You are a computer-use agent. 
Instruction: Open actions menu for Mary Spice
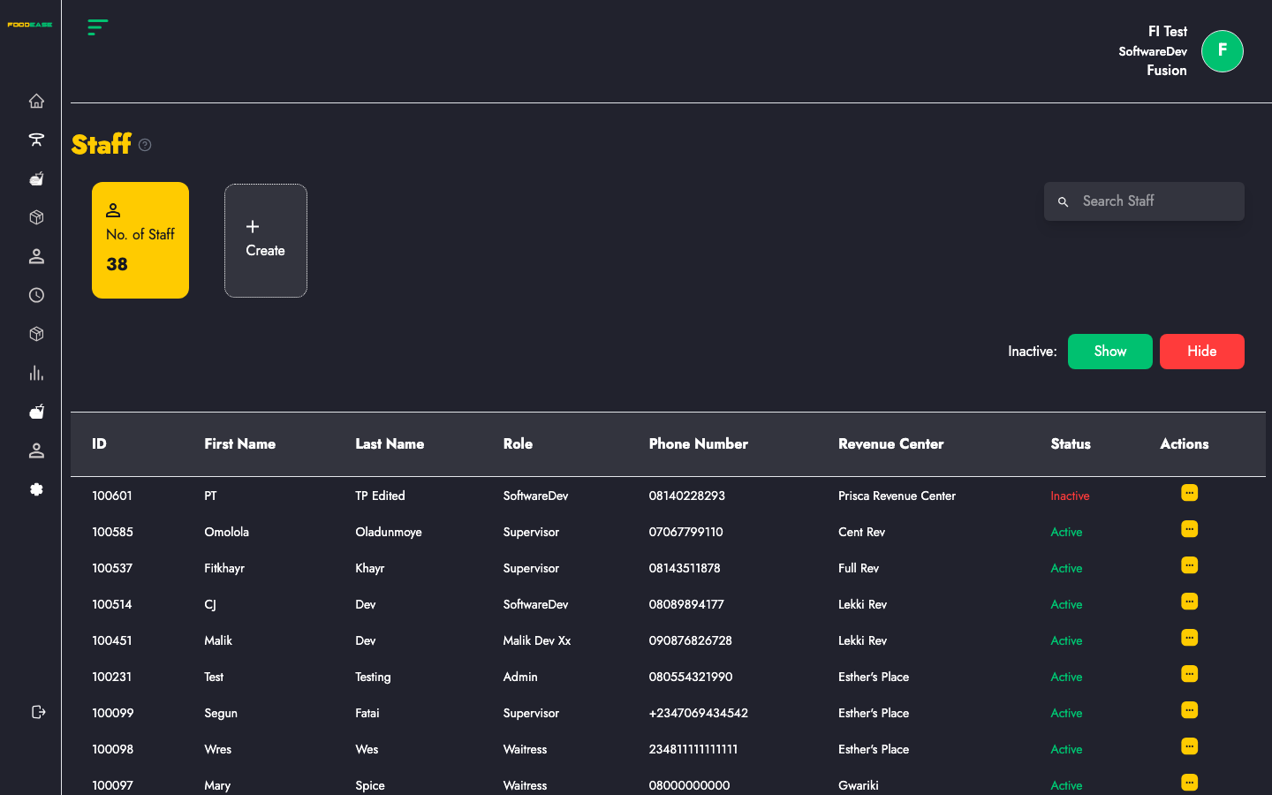[x=1190, y=783]
